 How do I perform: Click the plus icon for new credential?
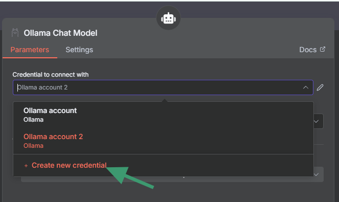click(x=26, y=166)
